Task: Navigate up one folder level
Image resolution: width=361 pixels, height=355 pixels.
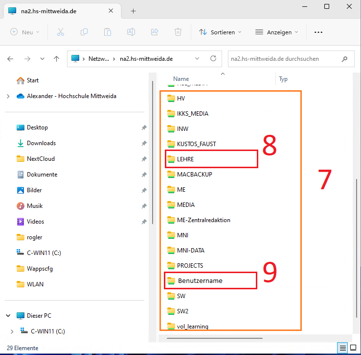Action: 57,58
